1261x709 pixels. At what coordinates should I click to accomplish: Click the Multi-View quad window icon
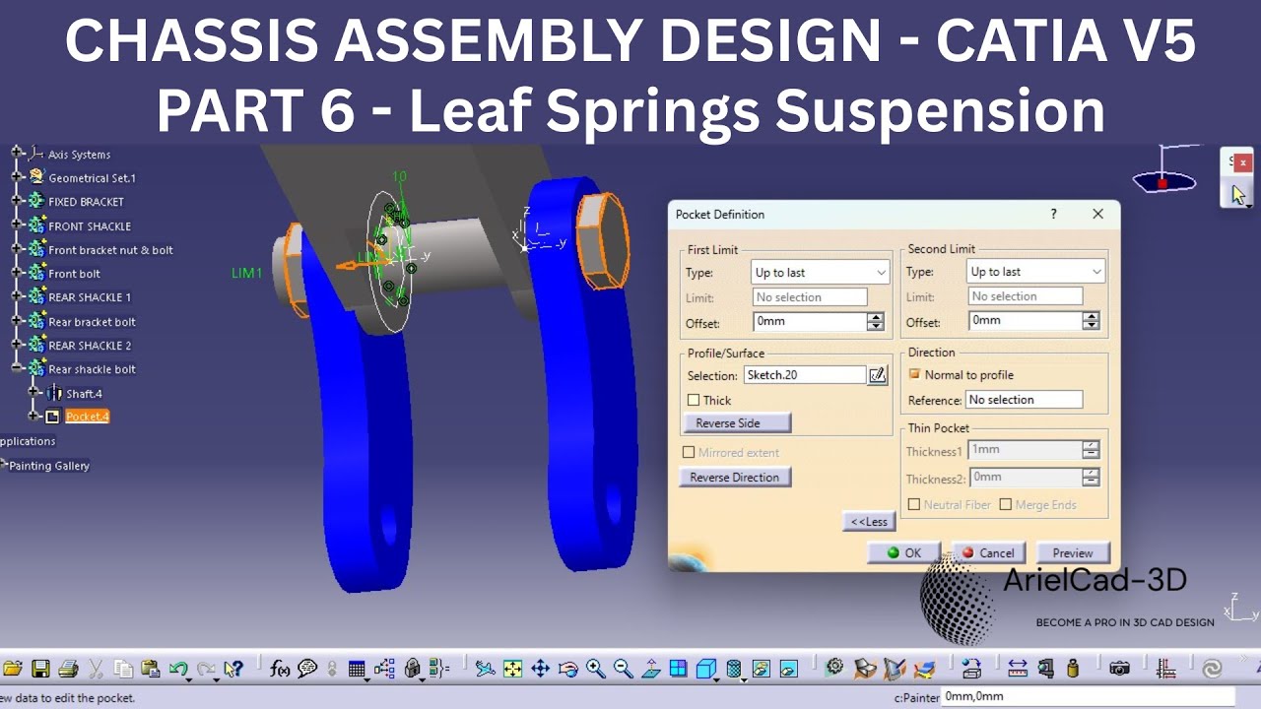pos(679,669)
